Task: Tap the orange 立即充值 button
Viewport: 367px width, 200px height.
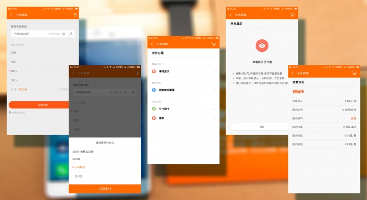Action: [39, 105]
